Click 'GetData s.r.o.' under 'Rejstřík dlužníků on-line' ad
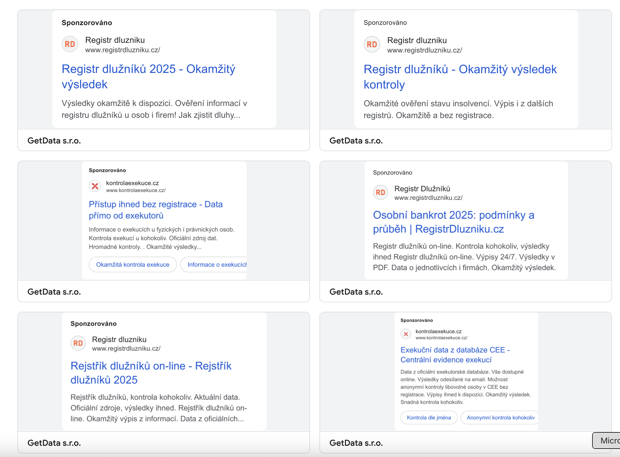Image resolution: width=620 pixels, height=457 pixels. point(54,443)
